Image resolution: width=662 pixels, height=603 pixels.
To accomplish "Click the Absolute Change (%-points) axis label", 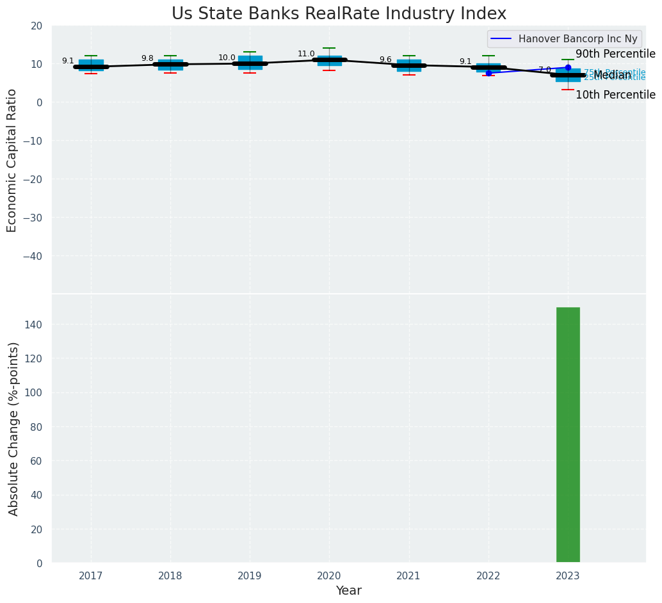I will 13,428.
